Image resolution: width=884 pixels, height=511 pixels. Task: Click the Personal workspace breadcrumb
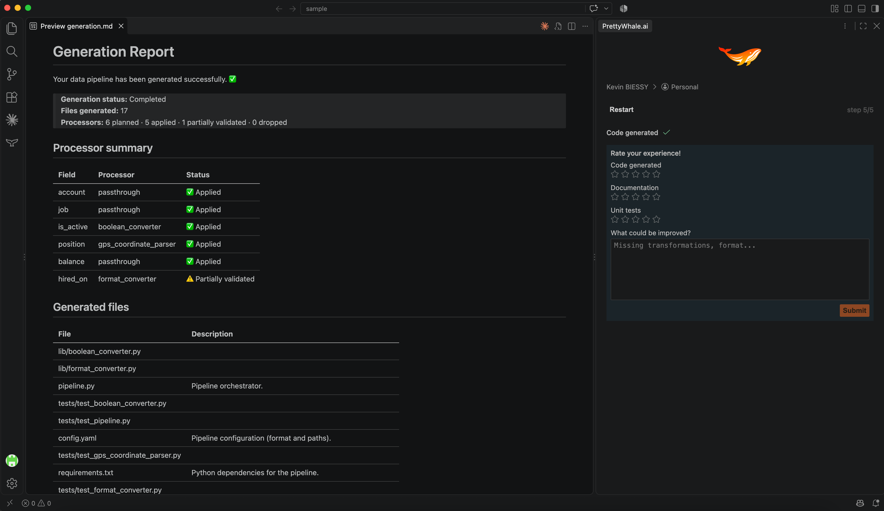tap(680, 87)
